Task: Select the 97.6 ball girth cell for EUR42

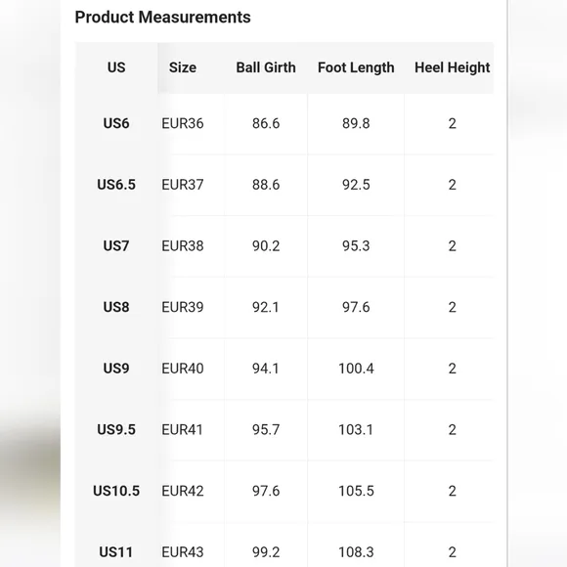Action: (266, 491)
